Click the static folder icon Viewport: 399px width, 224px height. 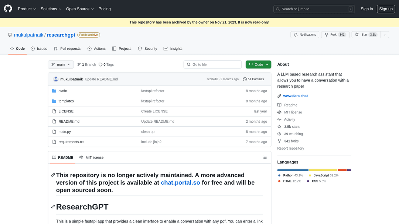54,91
